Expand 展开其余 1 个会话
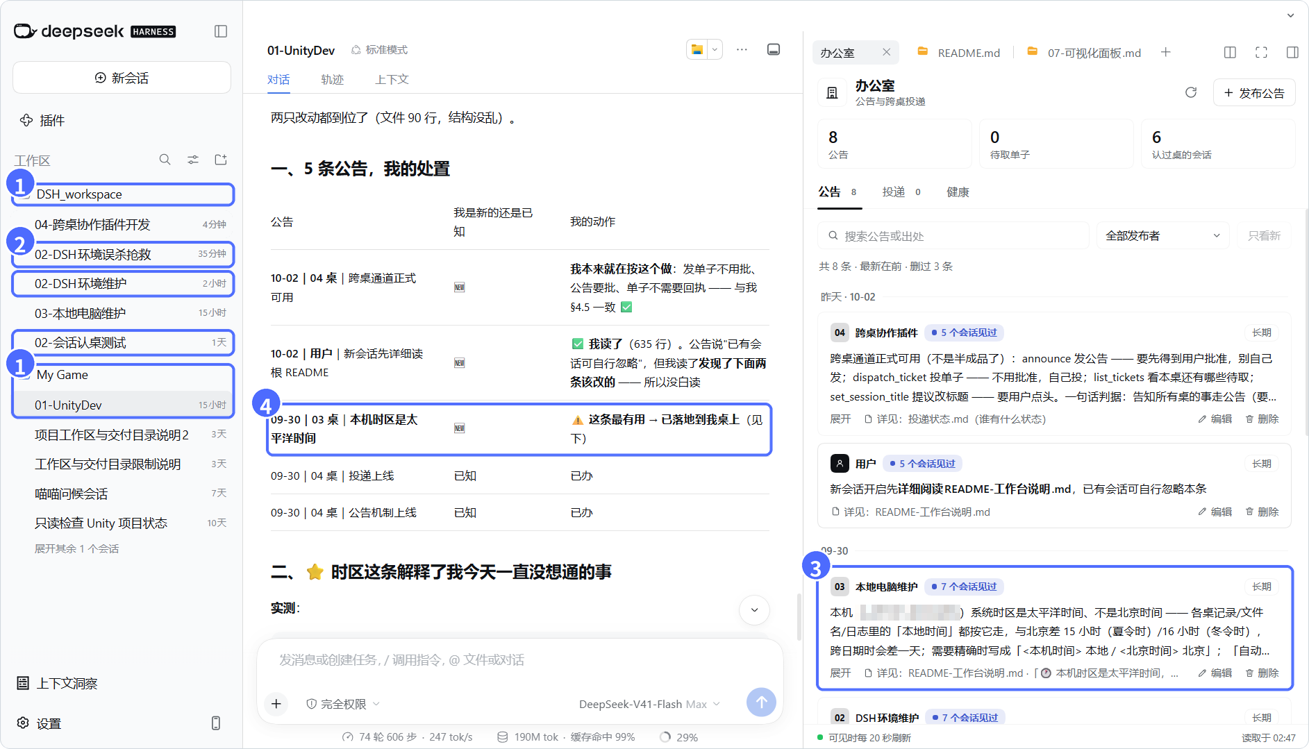 point(76,548)
